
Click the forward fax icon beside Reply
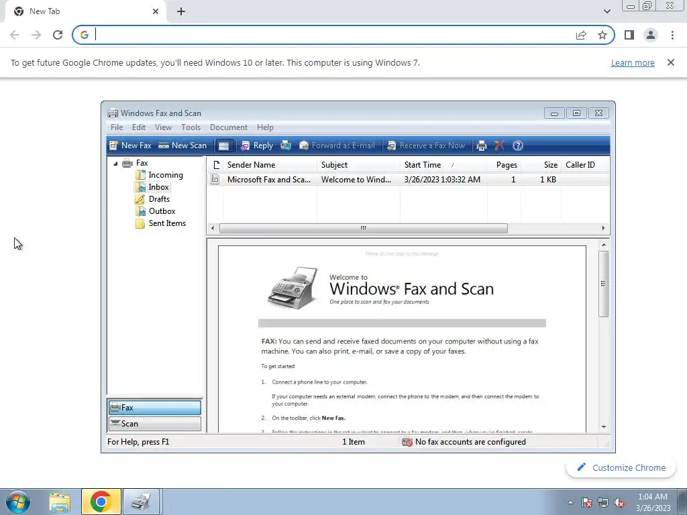click(x=286, y=146)
